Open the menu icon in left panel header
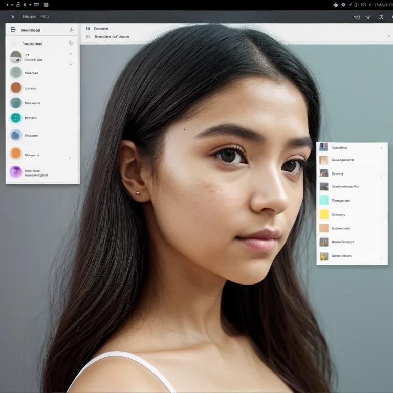The height and width of the screenshot is (393, 393). pyautogui.click(x=13, y=30)
